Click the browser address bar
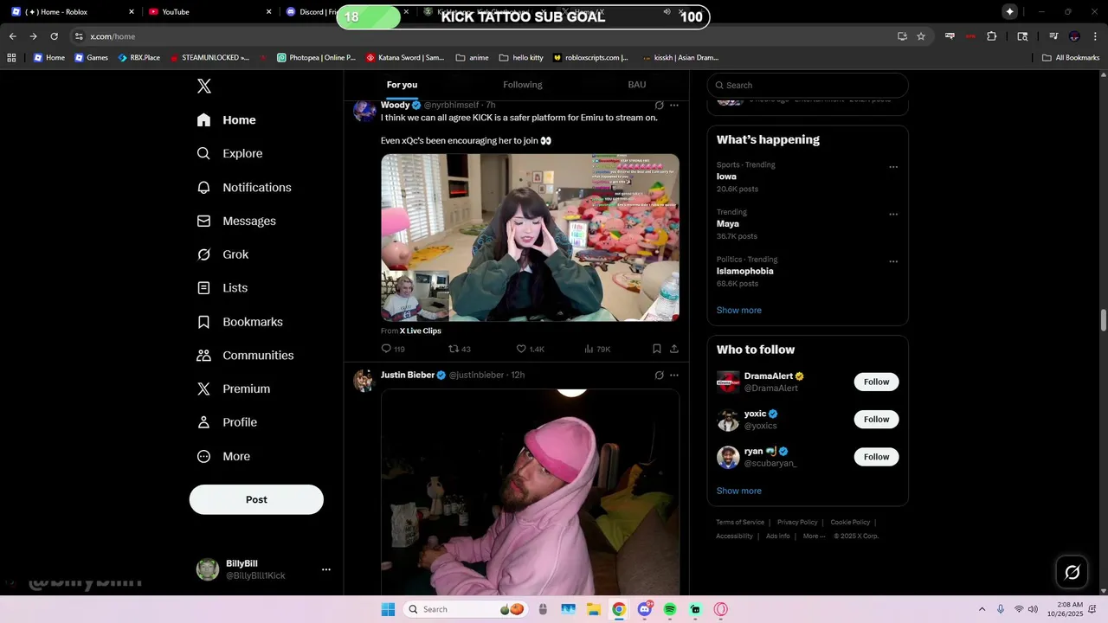 point(485,36)
